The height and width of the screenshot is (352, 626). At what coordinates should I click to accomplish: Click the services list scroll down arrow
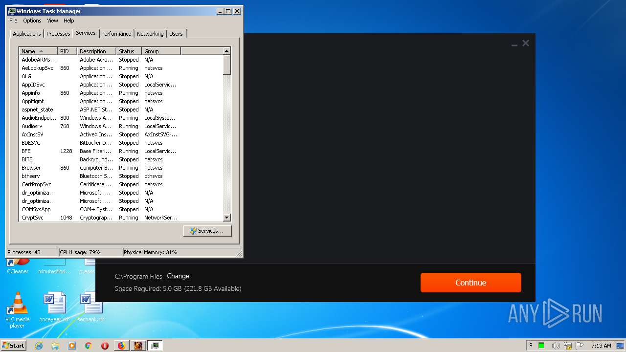(x=226, y=218)
